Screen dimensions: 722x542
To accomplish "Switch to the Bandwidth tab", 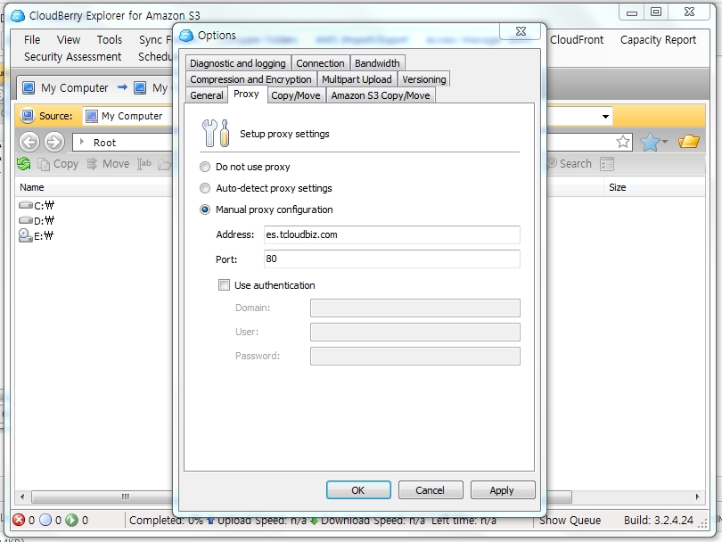I will (377, 63).
